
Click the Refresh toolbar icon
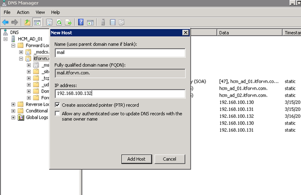[59, 22]
